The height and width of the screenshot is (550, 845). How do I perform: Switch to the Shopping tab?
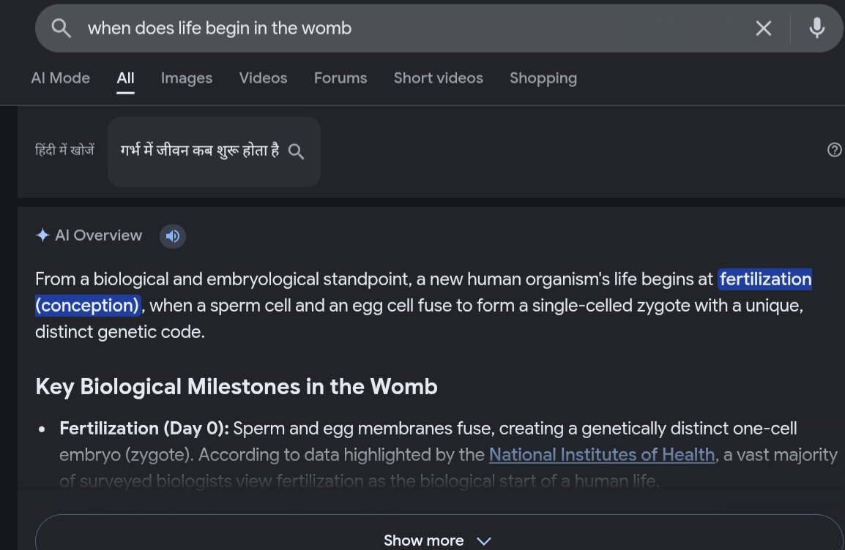[543, 78]
